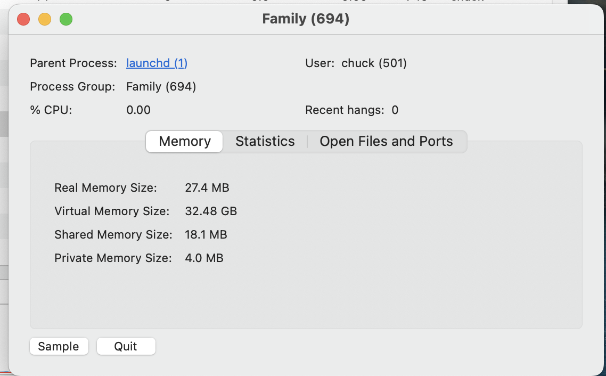The height and width of the screenshot is (376, 606).
Task: Click the user name chuck (501)
Action: point(374,63)
